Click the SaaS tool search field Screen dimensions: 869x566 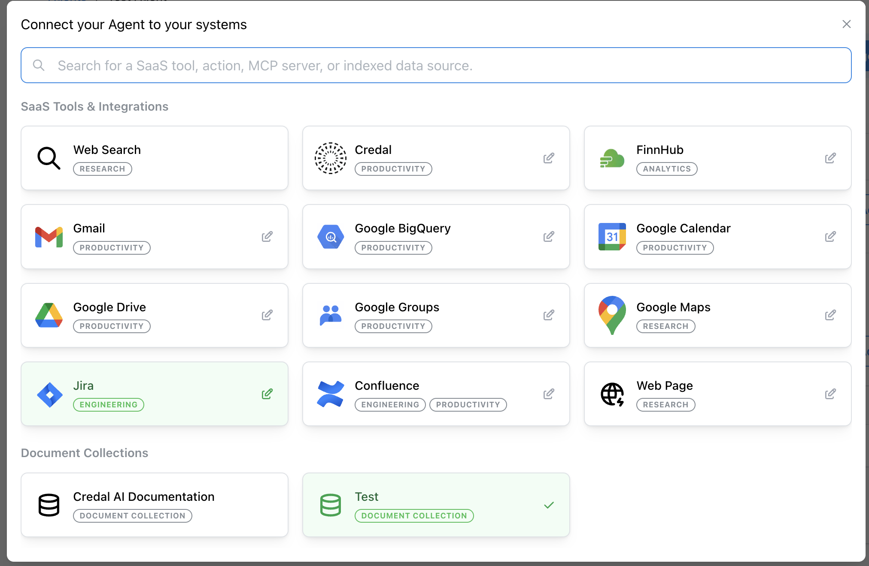[x=436, y=65]
